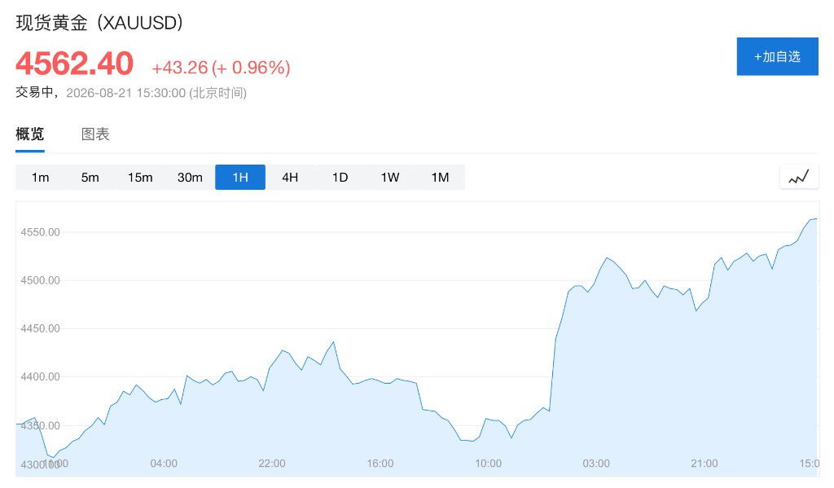Show the 1W weekly interval
The height and width of the screenshot is (488, 834).
coord(390,178)
